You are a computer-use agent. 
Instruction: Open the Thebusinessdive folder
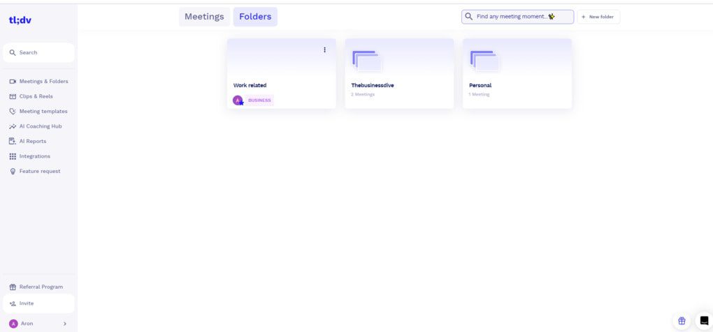point(399,73)
